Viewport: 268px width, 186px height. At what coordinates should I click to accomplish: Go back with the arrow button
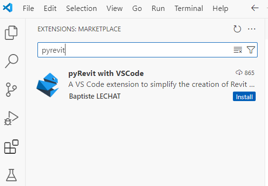click(x=255, y=8)
